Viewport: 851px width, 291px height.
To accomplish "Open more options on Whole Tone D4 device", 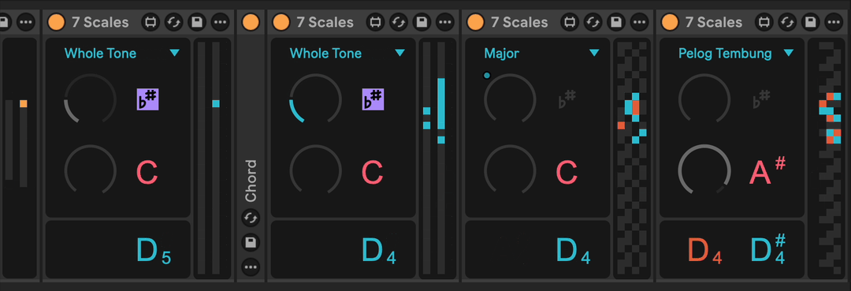I will pyautogui.click(x=445, y=22).
